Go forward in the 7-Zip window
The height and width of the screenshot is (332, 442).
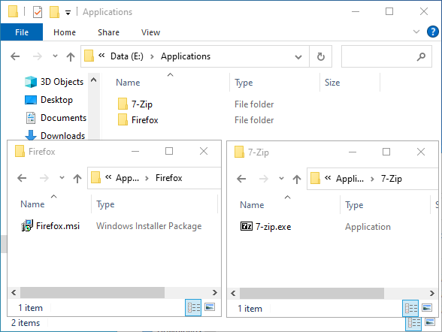coord(264,179)
